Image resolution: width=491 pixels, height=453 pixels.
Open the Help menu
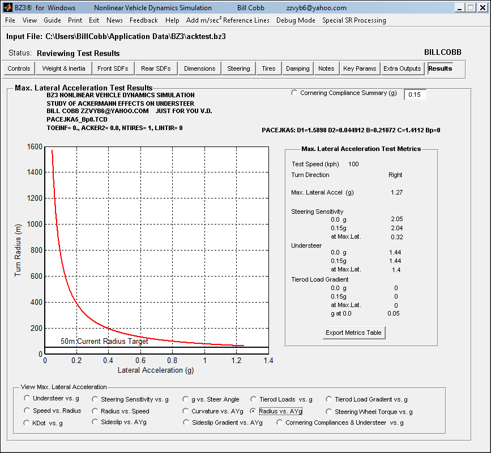coord(172,20)
